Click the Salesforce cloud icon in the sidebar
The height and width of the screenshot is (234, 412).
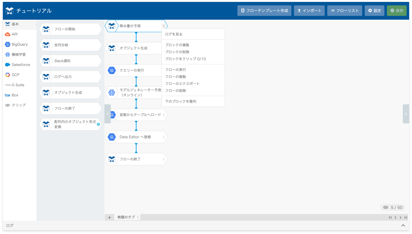[8, 65]
